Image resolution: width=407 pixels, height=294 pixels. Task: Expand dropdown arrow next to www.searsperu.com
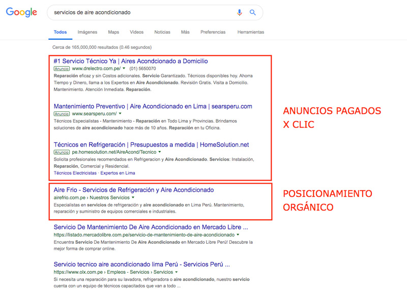pos(120,113)
